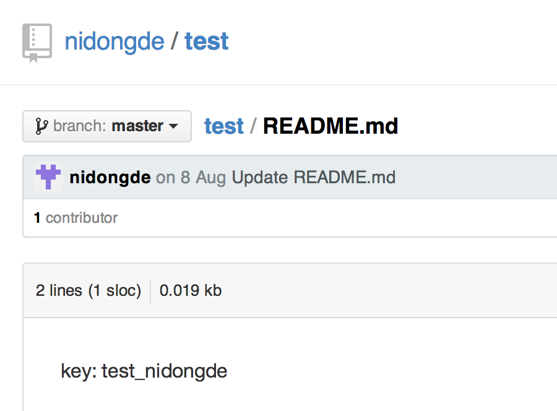Click the git branch icon in branch selector

pos(41,126)
